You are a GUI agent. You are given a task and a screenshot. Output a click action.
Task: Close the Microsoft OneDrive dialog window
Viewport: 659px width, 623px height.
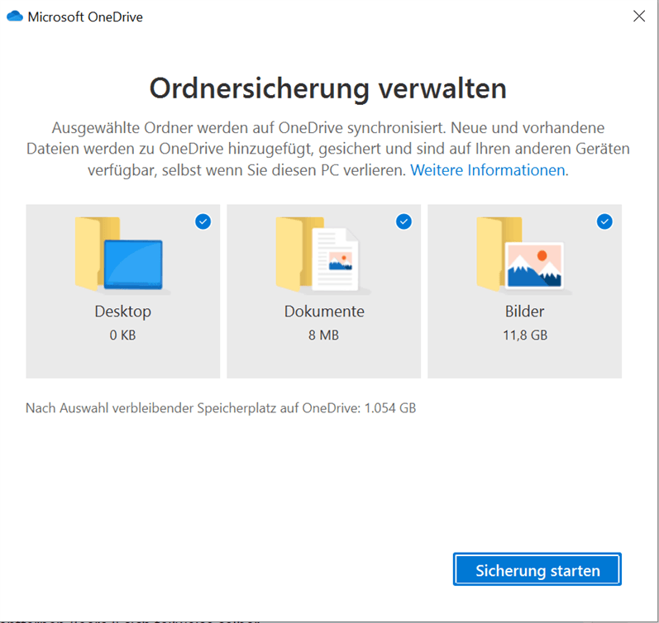click(x=639, y=16)
